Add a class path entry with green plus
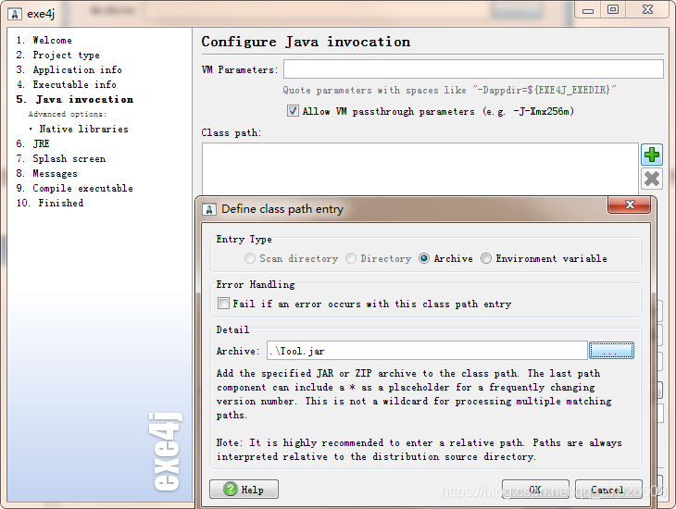676x509 pixels. tap(651, 155)
